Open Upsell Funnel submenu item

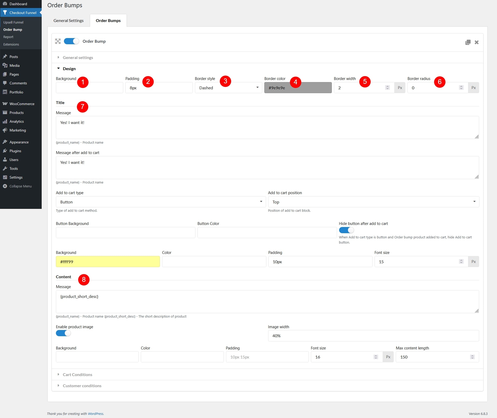tap(13, 22)
